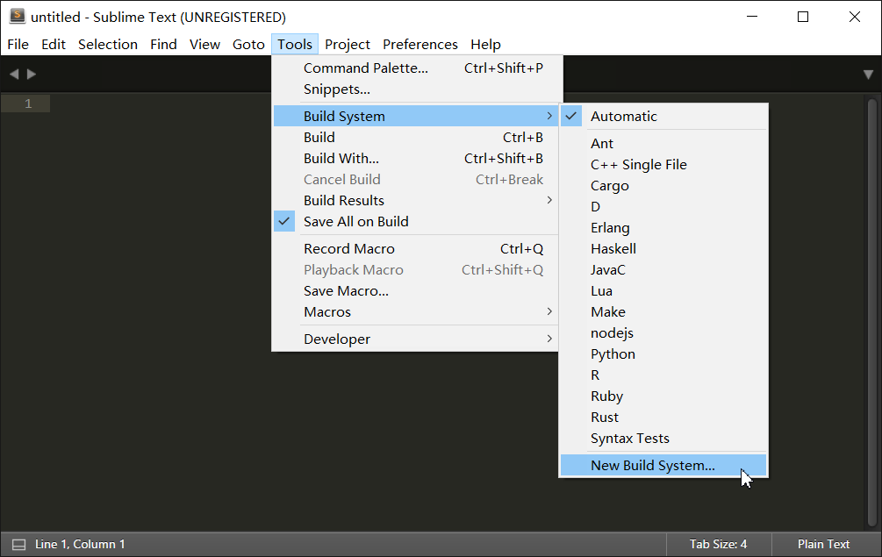Toggle Save All on Build option
The width and height of the screenshot is (882, 557).
415,221
